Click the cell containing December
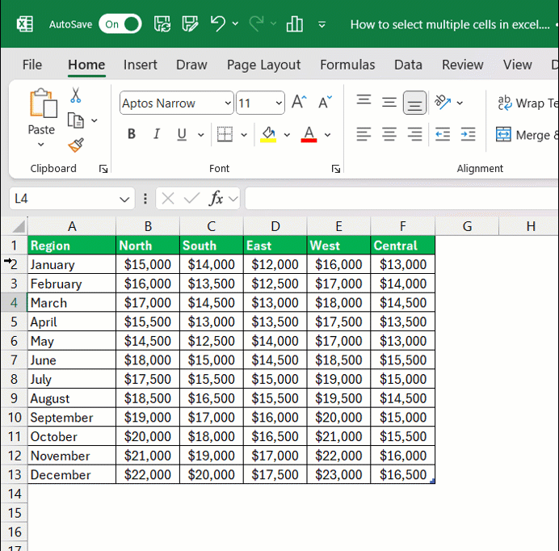The height and width of the screenshot is (551, 559). pyautogui.click(x=72, y=475)
